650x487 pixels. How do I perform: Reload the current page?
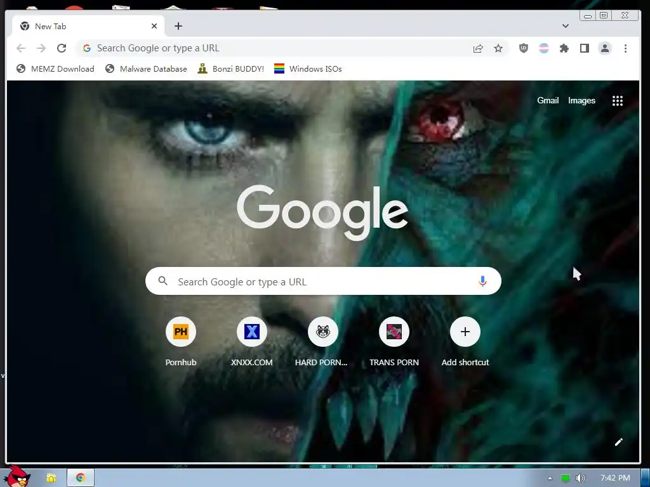[x=62, y=48]
